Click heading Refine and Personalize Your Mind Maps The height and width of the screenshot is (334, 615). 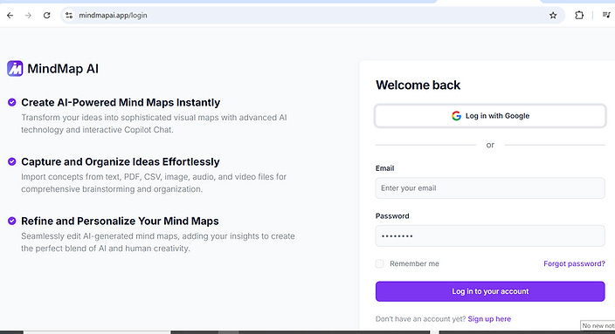120,221
